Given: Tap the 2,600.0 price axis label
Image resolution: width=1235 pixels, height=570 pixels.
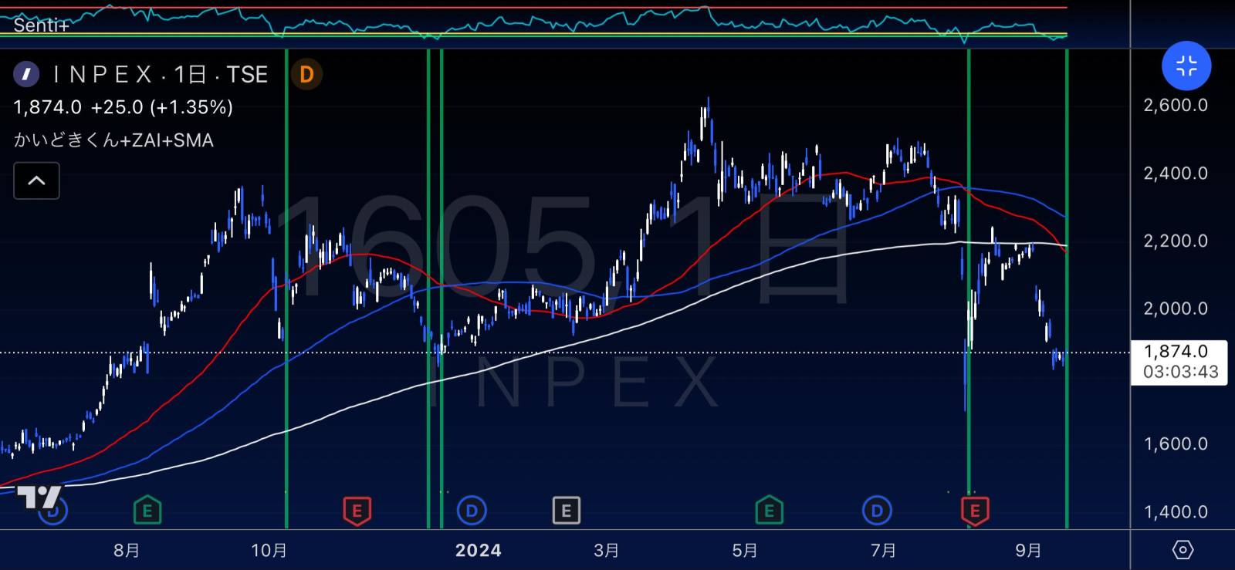Looking at the screenshot, I should pos(1176,106).
